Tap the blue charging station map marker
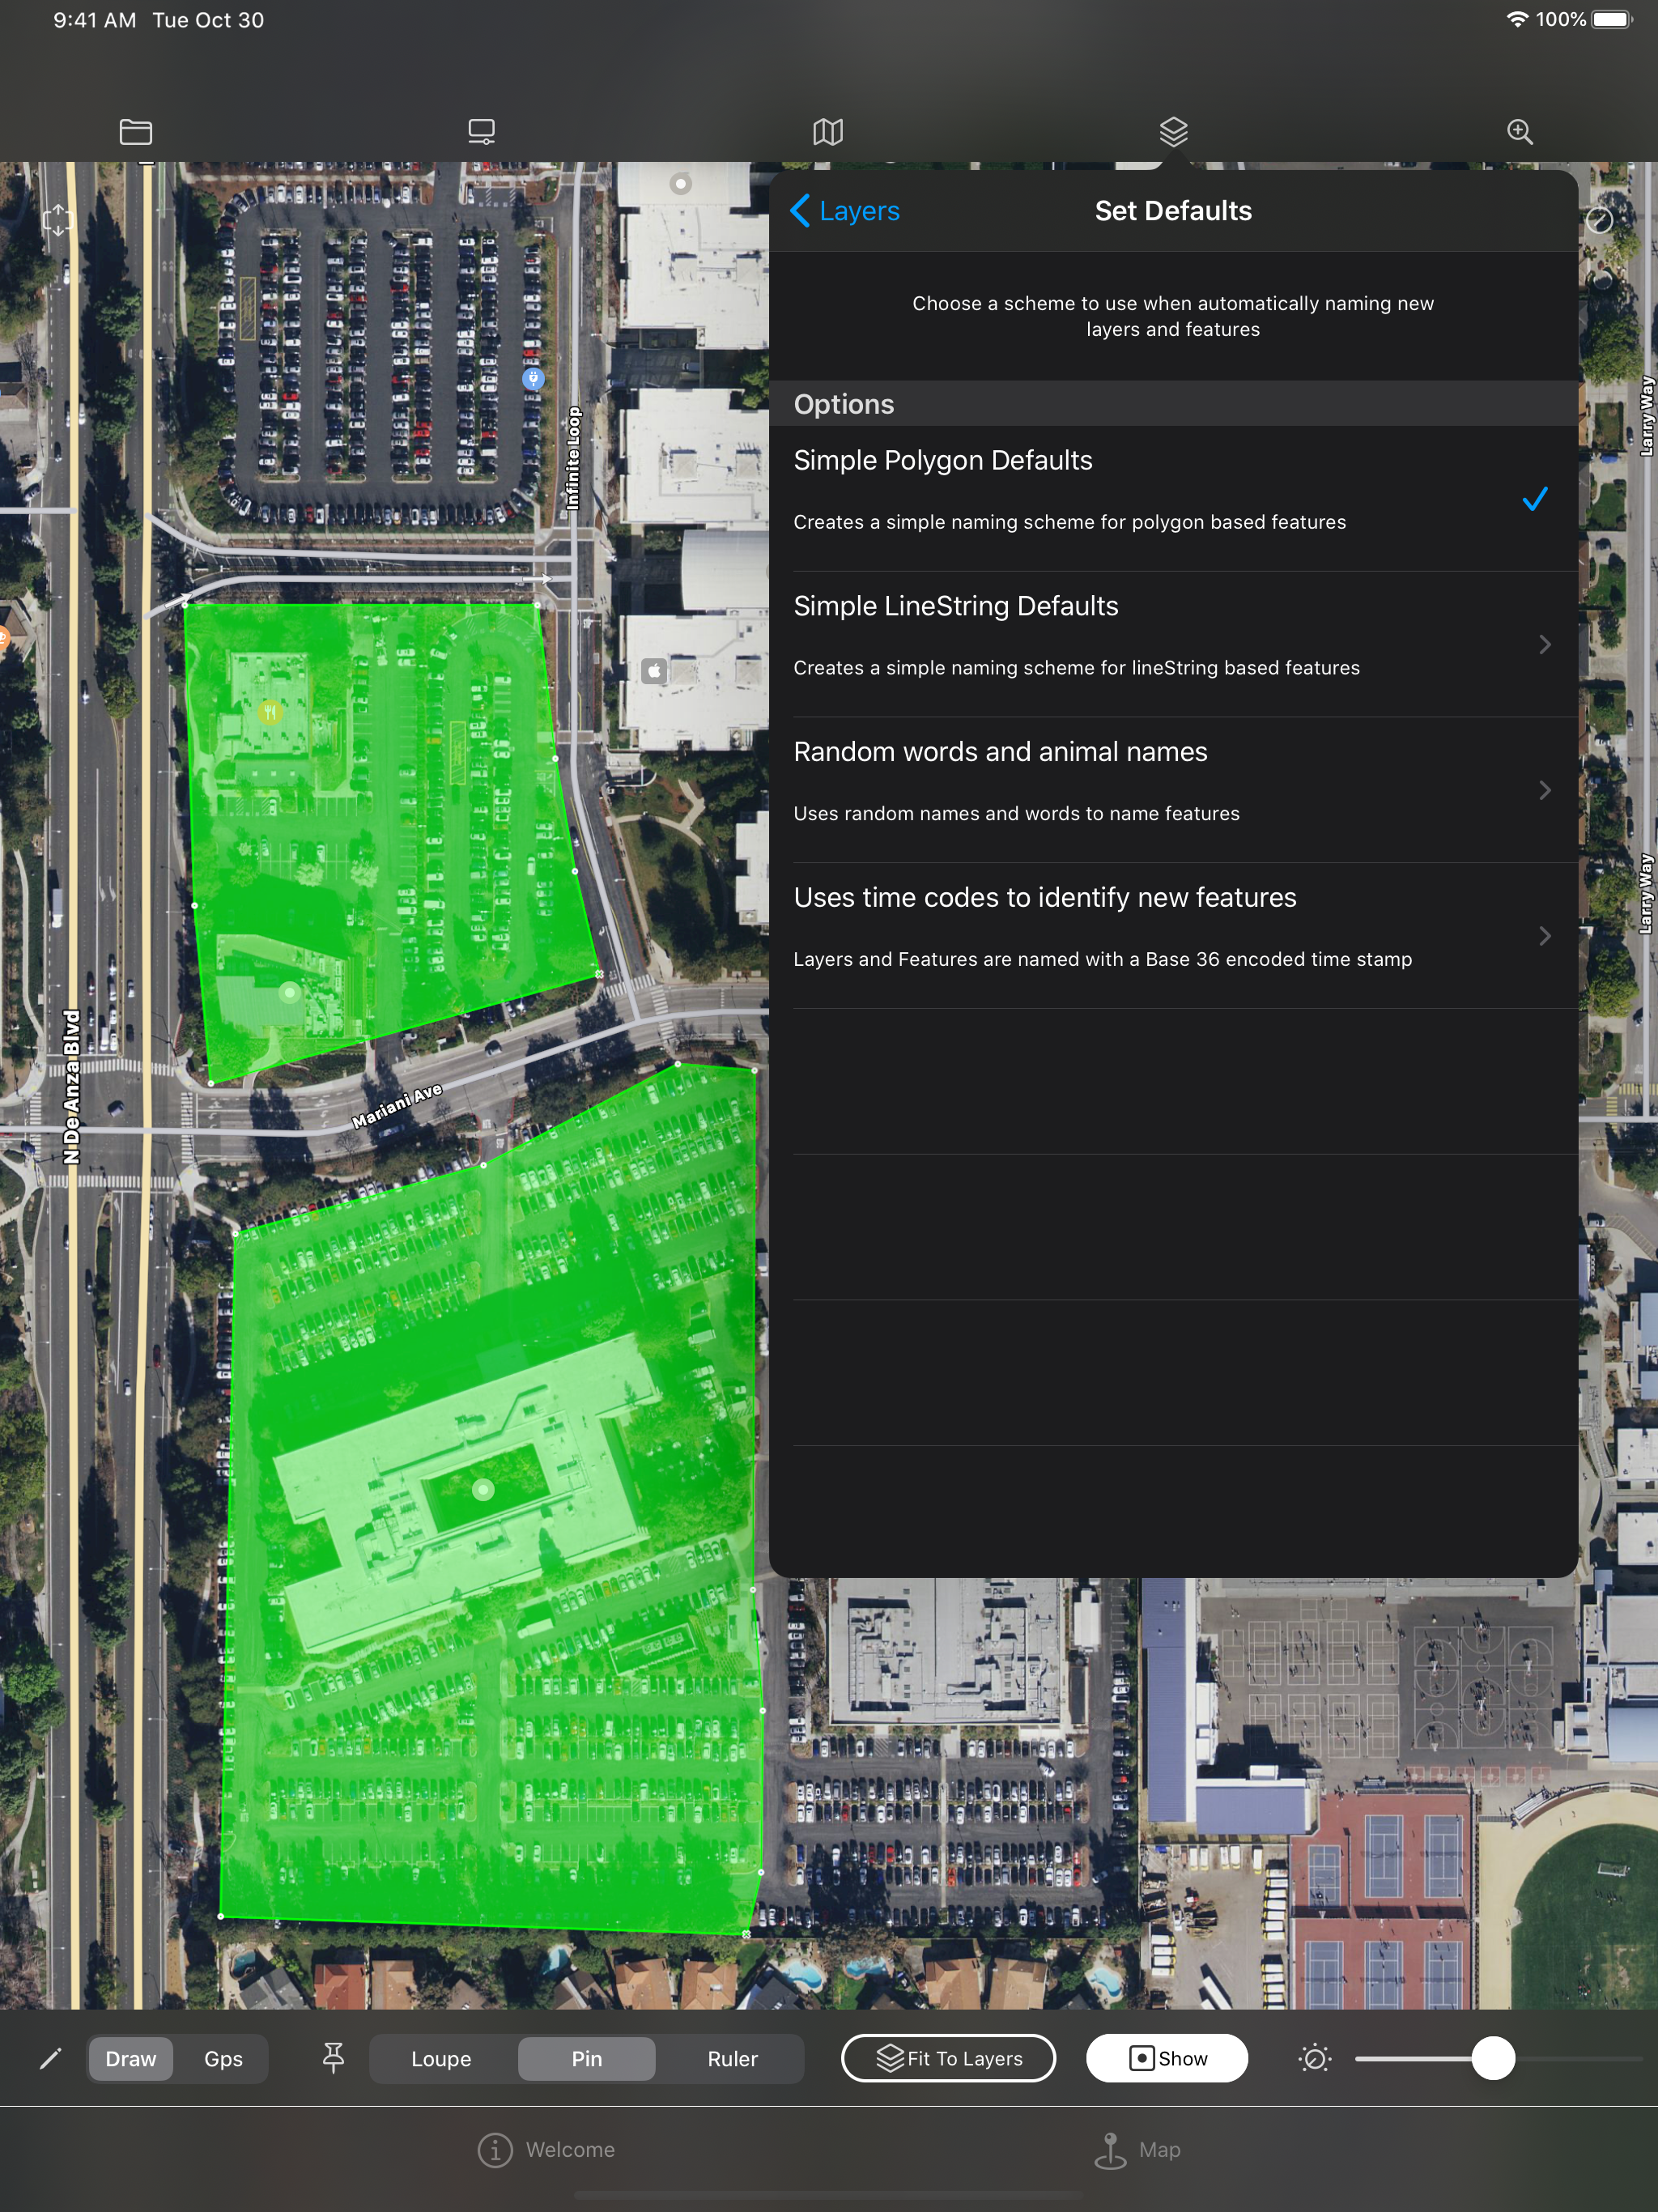 click(533, 378)
